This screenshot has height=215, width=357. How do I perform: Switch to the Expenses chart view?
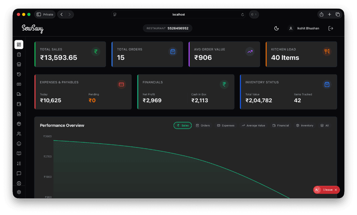tap(226, 125)
